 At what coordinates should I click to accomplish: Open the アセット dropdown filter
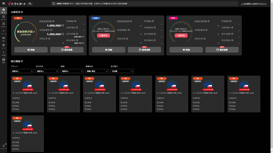pyautogui.click(x=22, y=71)
